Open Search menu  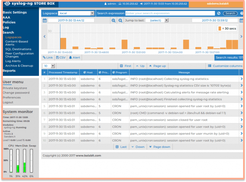[x=8, y=32]
